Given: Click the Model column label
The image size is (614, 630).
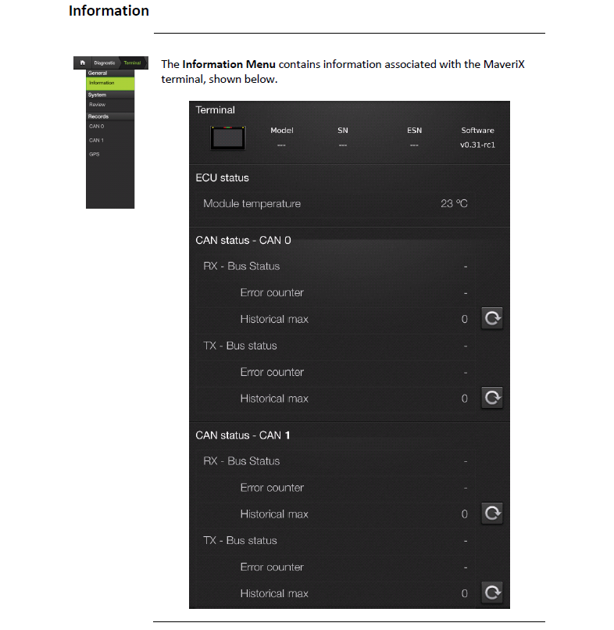Looking at the screenshot, I should tap(282, 131).
